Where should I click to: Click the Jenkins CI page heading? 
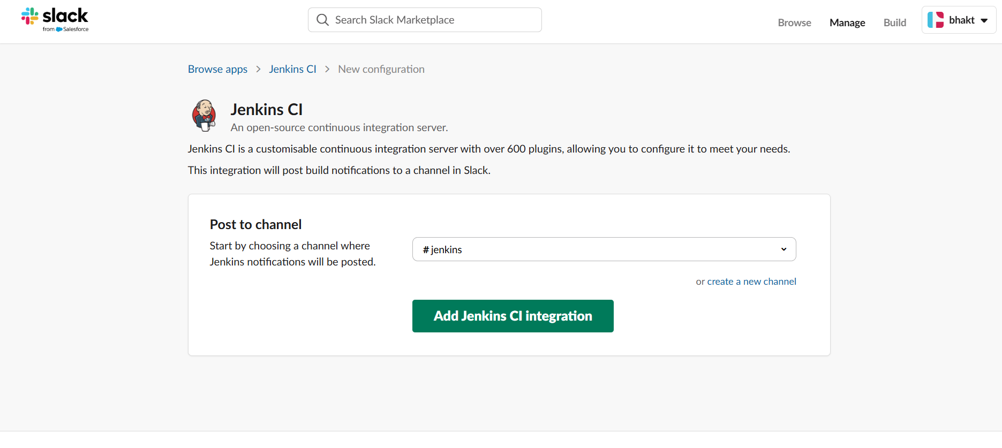click(267, 109)
